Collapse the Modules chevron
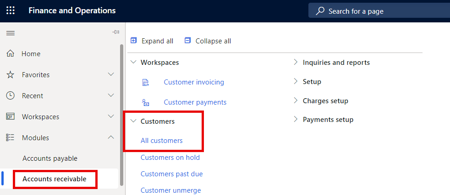This screenshot has width=450, height=195. point(111,137)
